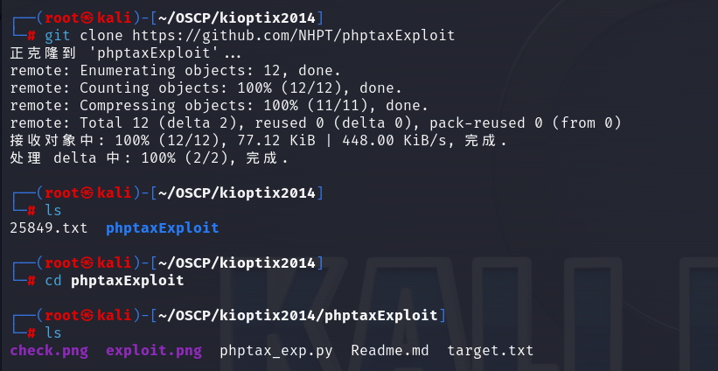Click the remote Total 12 output line

[315, 122]
